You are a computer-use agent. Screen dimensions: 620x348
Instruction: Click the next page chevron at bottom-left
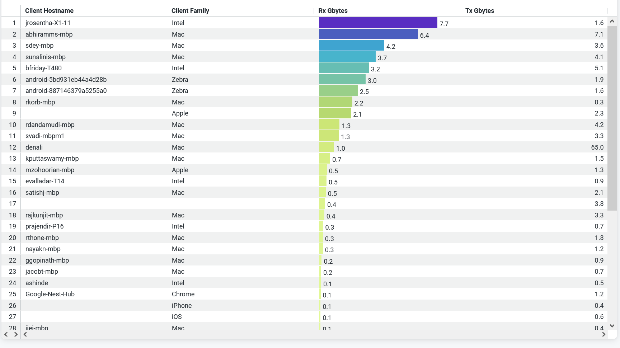tap(16, 334)
